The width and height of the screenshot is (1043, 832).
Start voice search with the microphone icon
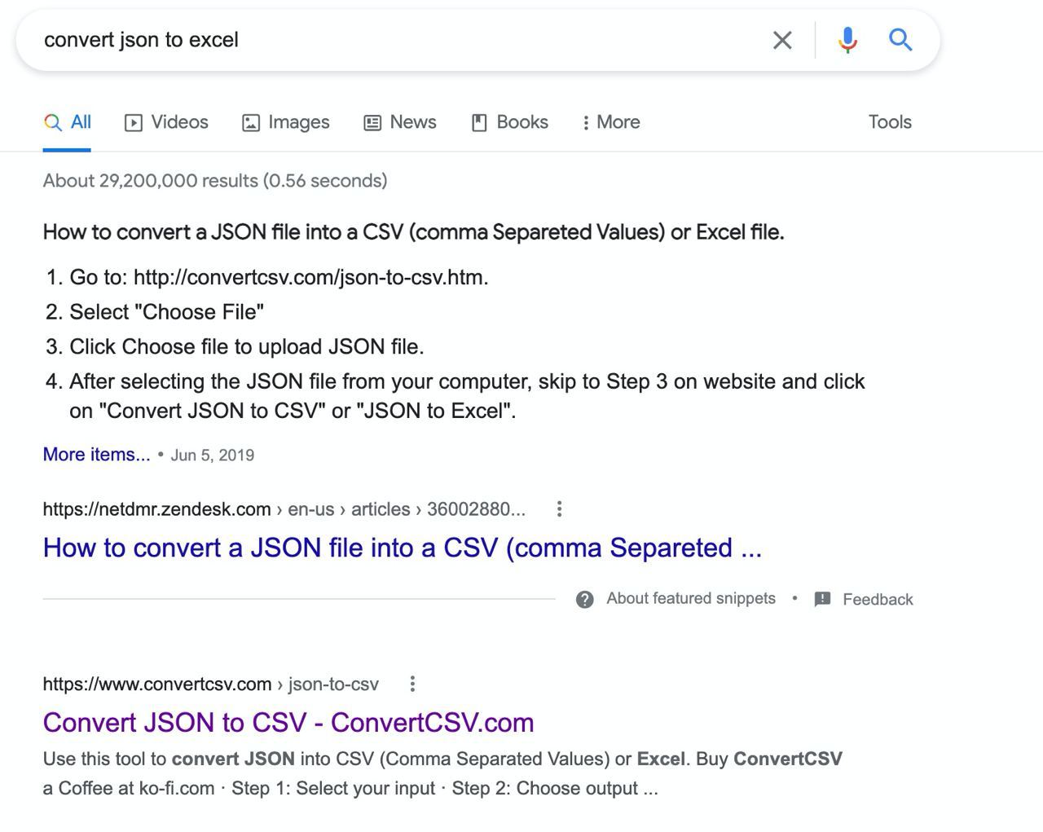847,40
